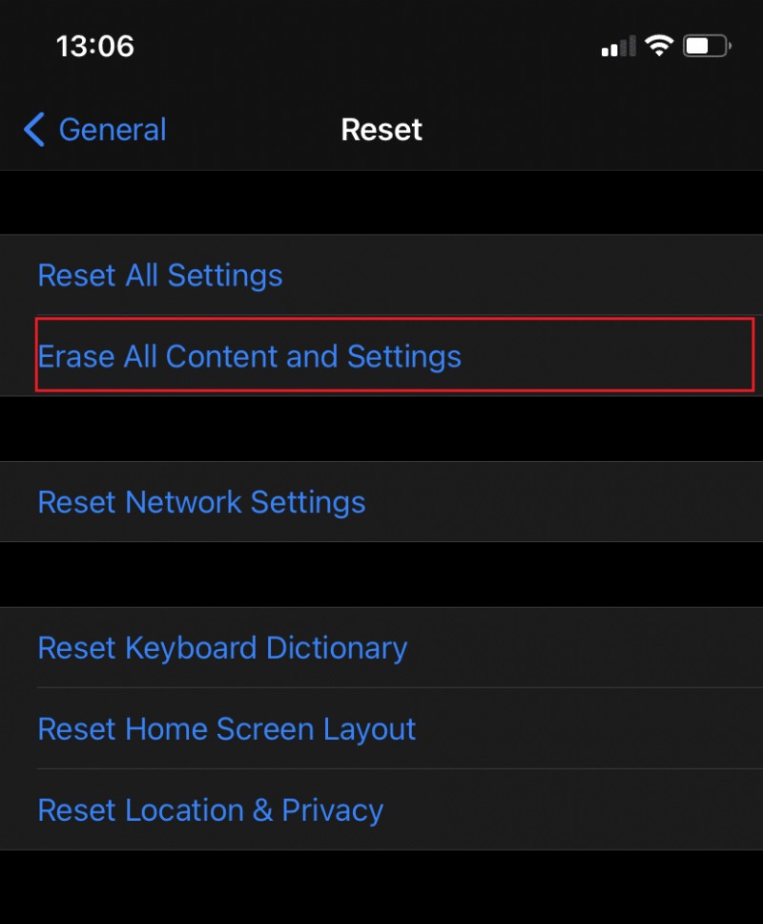
Task: Select Reset Location & Privacy option
Action: pyautogui.click(x=210, y=809)
